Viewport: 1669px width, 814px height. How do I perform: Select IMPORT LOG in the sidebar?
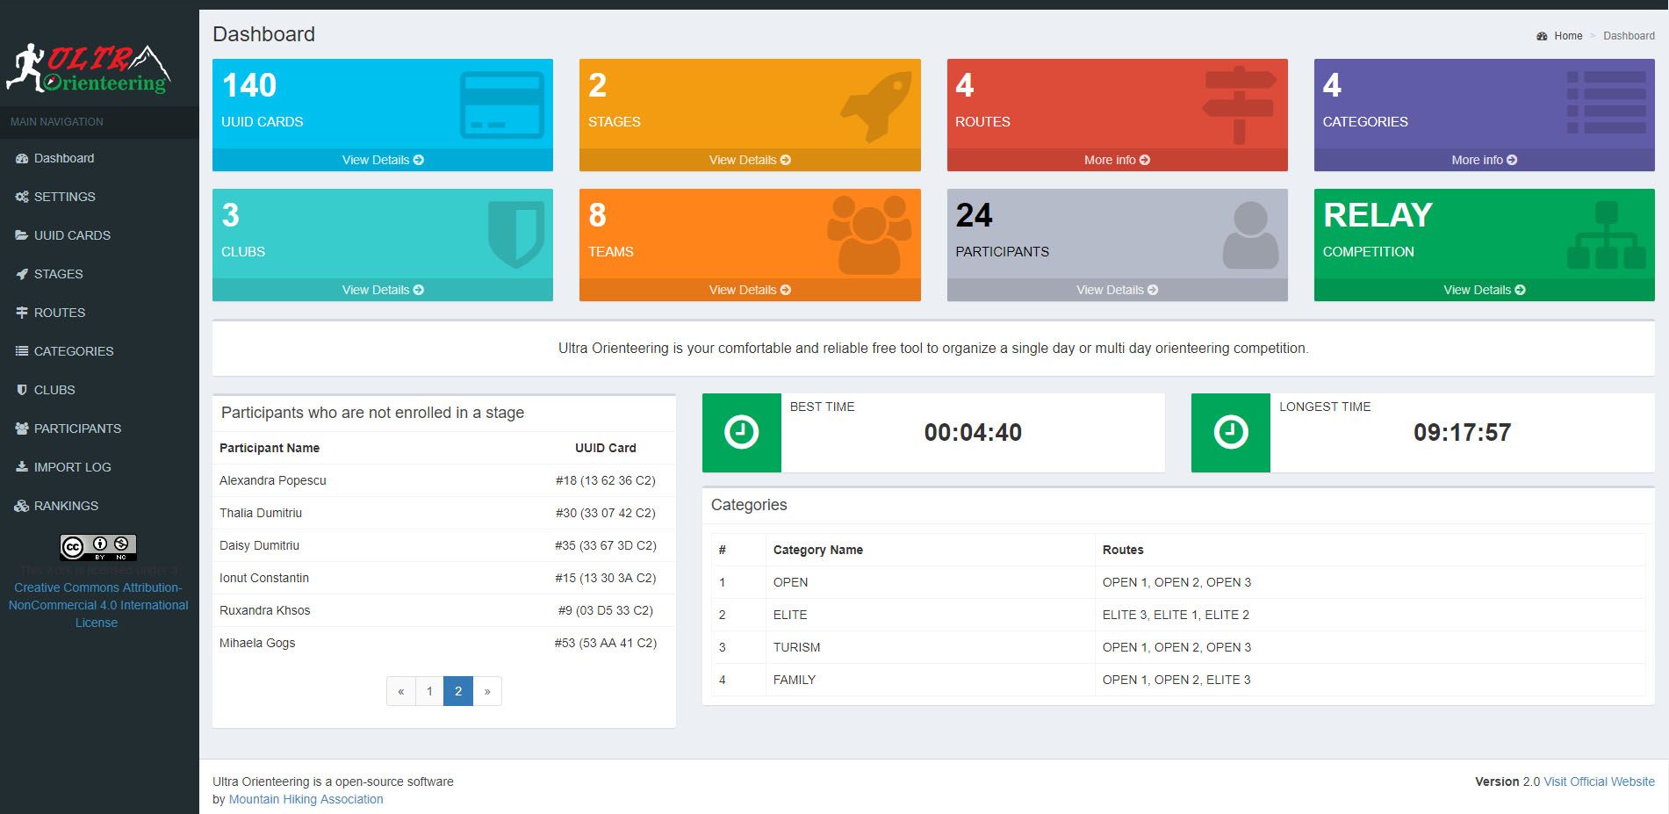click(72, 467)
